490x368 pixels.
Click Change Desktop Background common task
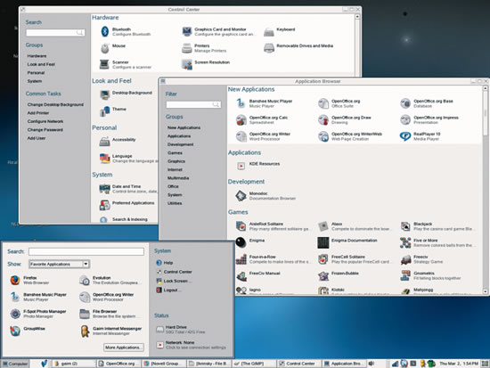(x=55, y=104)
